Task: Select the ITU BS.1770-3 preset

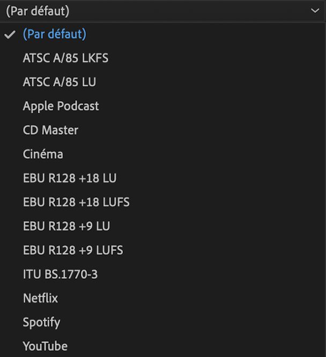Action: (x=60, y=274)
